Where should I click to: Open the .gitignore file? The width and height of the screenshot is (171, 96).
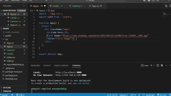pyautogui.click(x=14, y=68)
